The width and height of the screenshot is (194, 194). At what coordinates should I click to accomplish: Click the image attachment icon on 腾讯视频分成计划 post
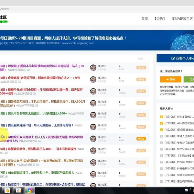[6, 129]
